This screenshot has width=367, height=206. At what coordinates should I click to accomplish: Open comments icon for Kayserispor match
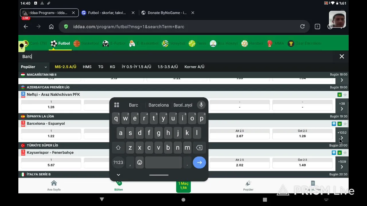coord(334,152)
